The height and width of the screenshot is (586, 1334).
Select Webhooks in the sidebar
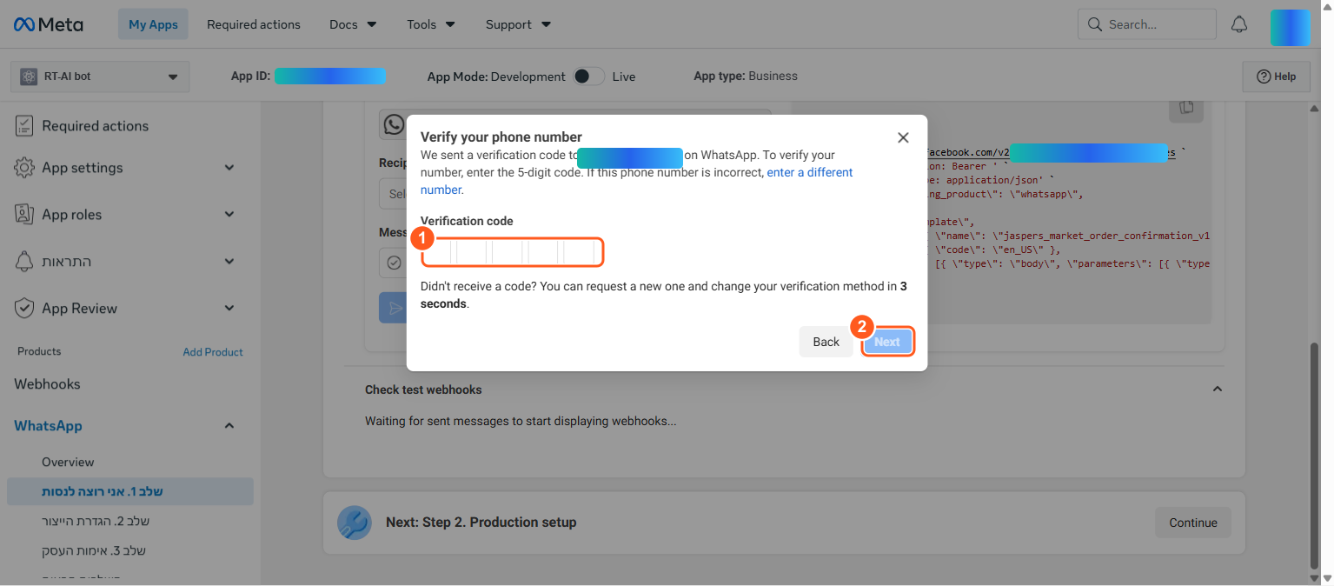(47, 384)
